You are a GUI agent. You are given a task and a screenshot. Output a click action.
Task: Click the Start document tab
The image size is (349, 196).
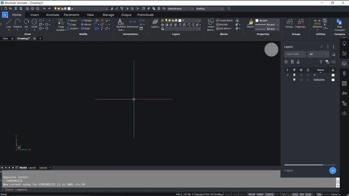click(5, 39)
